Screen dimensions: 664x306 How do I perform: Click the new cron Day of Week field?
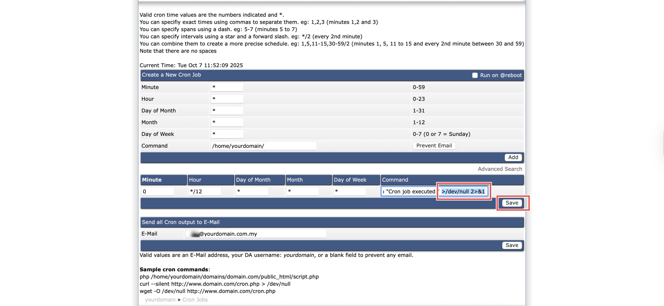(x=227, y=134)
